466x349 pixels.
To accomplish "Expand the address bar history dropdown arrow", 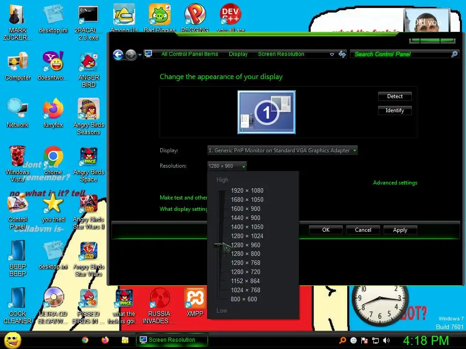I will [332, 55].
